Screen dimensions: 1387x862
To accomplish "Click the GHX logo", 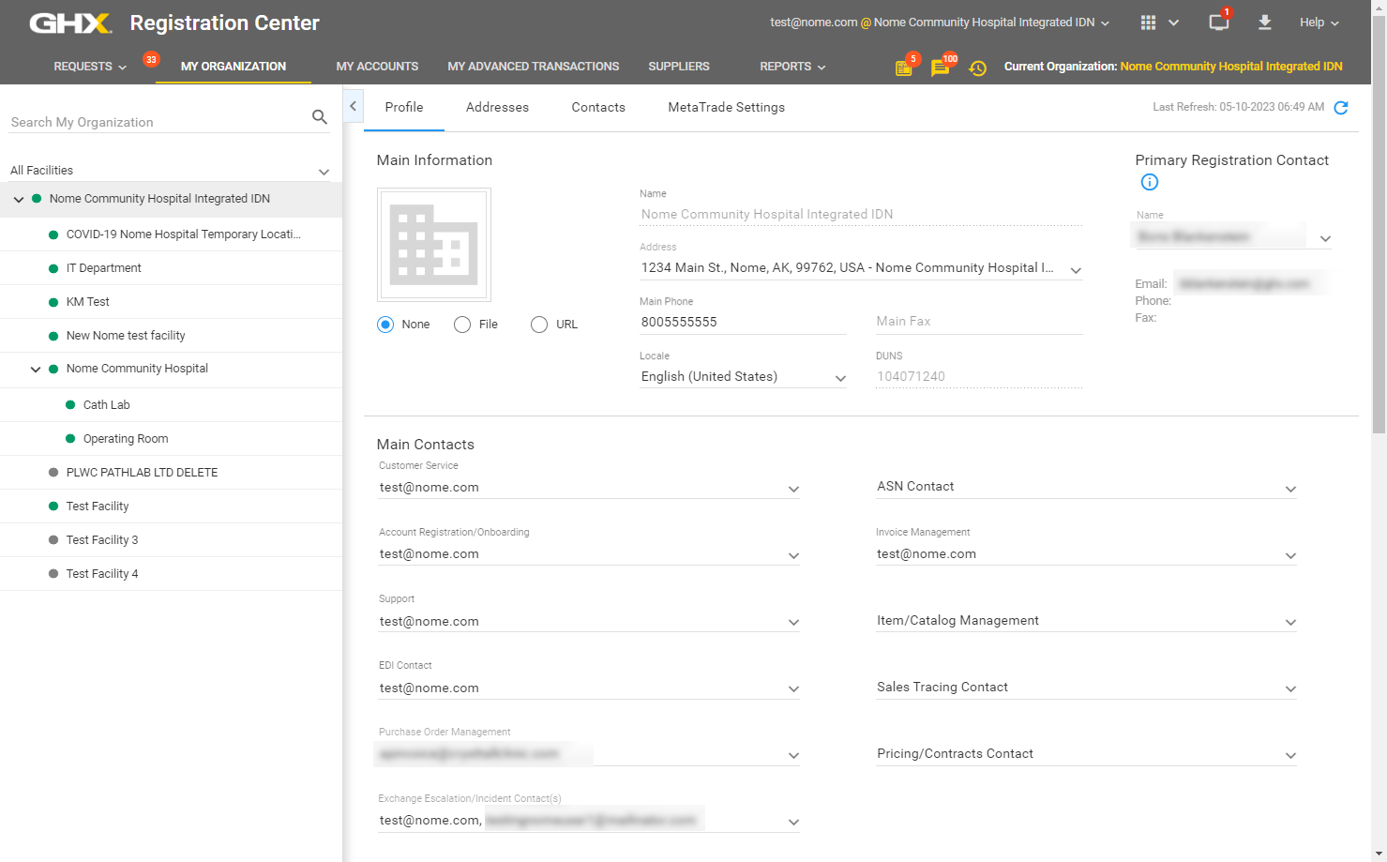I will coord(70,23).
